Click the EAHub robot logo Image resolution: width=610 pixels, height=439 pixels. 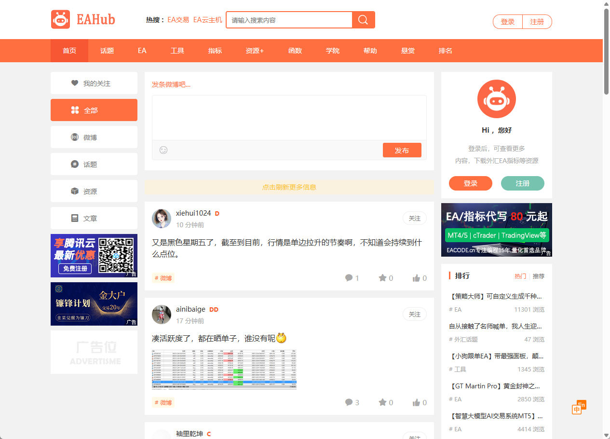coord(61,20)
